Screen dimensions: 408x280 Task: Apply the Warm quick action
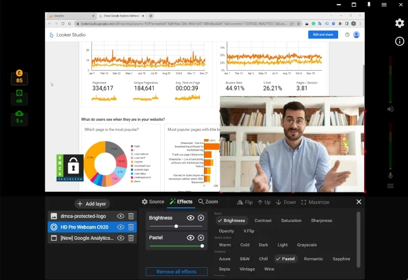tap(225, 245)
